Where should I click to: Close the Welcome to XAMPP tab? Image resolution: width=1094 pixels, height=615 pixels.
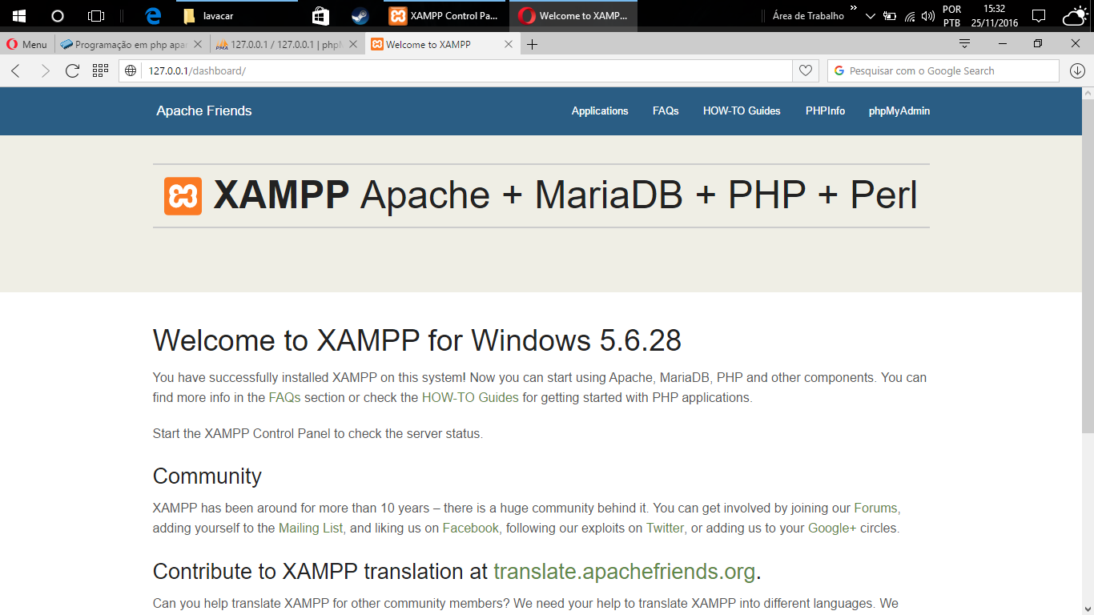(508, 44)
